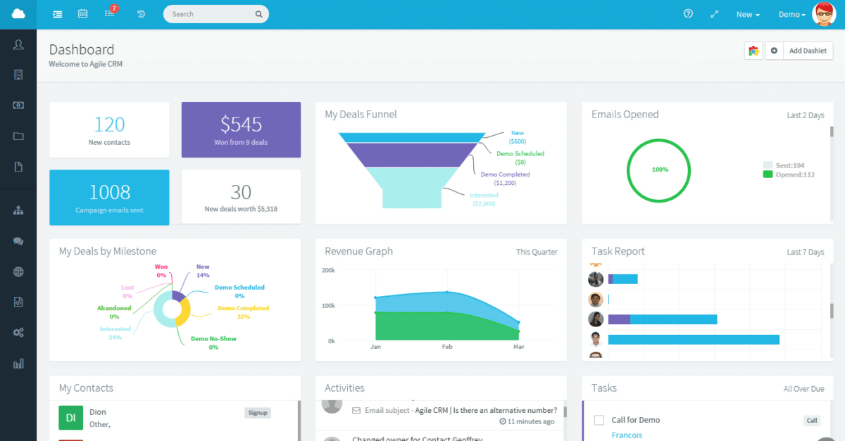
Task: Open the Help question mark icon
Action: [x=688, y=13]
